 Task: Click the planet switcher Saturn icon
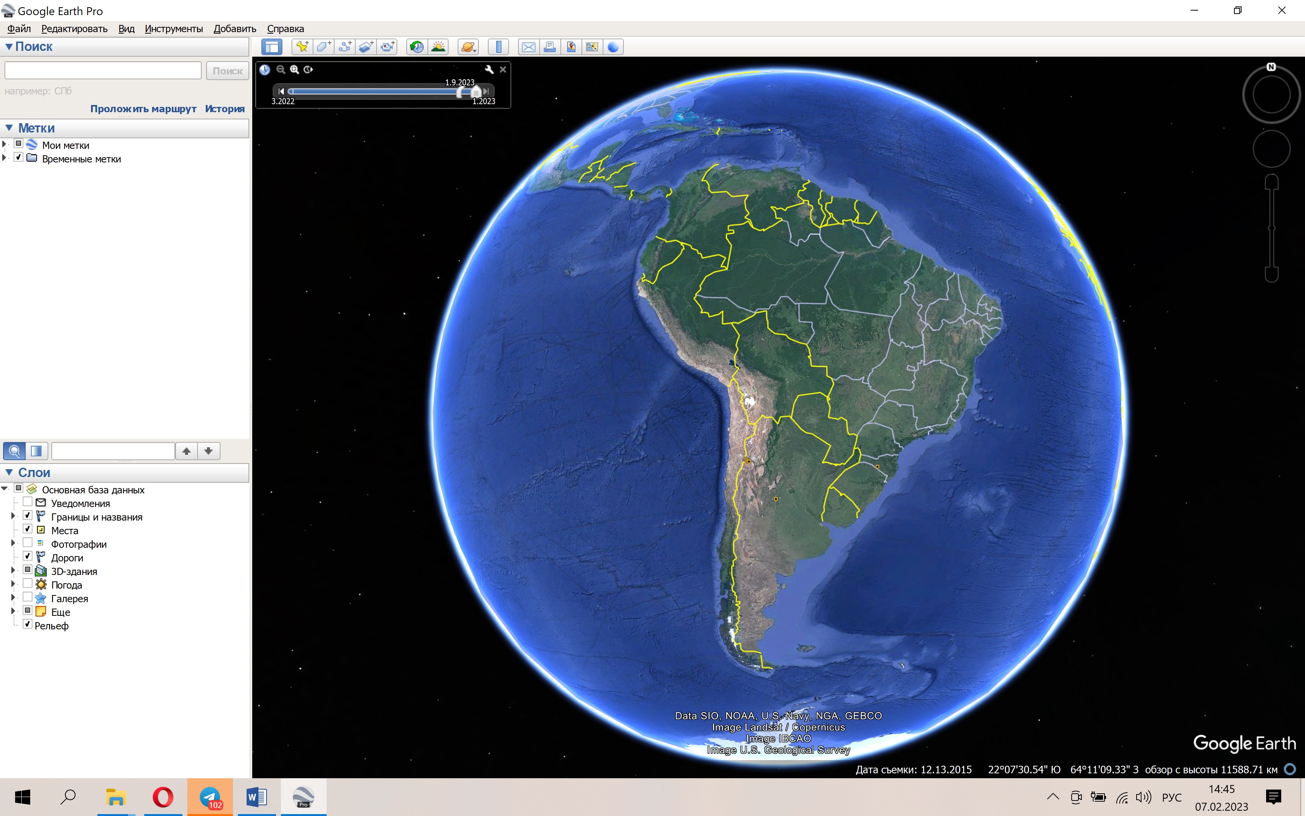click(x=467, y=47)
